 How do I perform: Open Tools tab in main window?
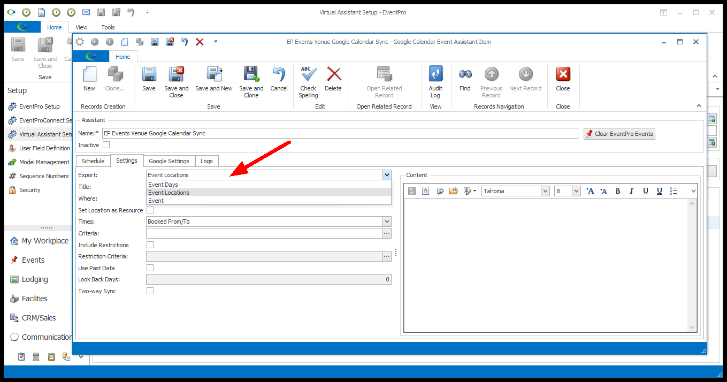(x=108, y=27)
